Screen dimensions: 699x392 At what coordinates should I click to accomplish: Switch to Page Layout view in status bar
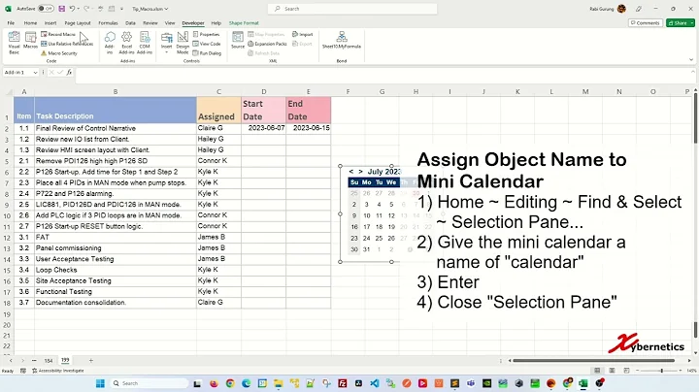[612, 371]
